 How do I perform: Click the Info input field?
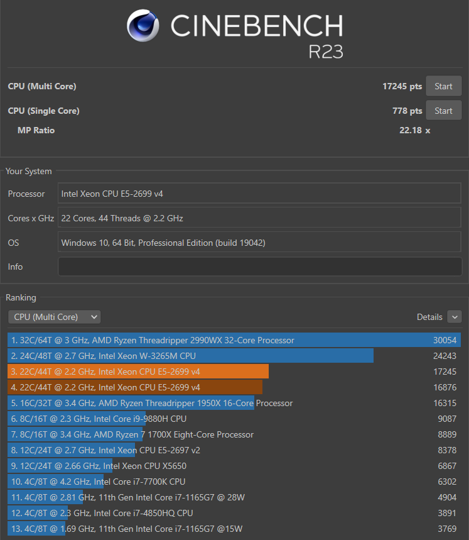260,267
